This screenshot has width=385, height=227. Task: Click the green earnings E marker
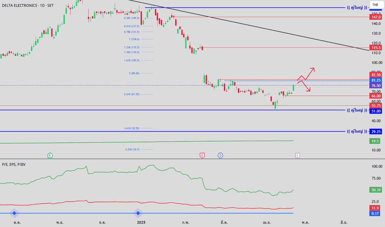tap(50, 155)
